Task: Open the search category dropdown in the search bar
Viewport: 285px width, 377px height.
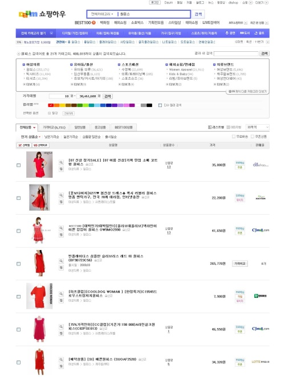Action: point(102,14)
